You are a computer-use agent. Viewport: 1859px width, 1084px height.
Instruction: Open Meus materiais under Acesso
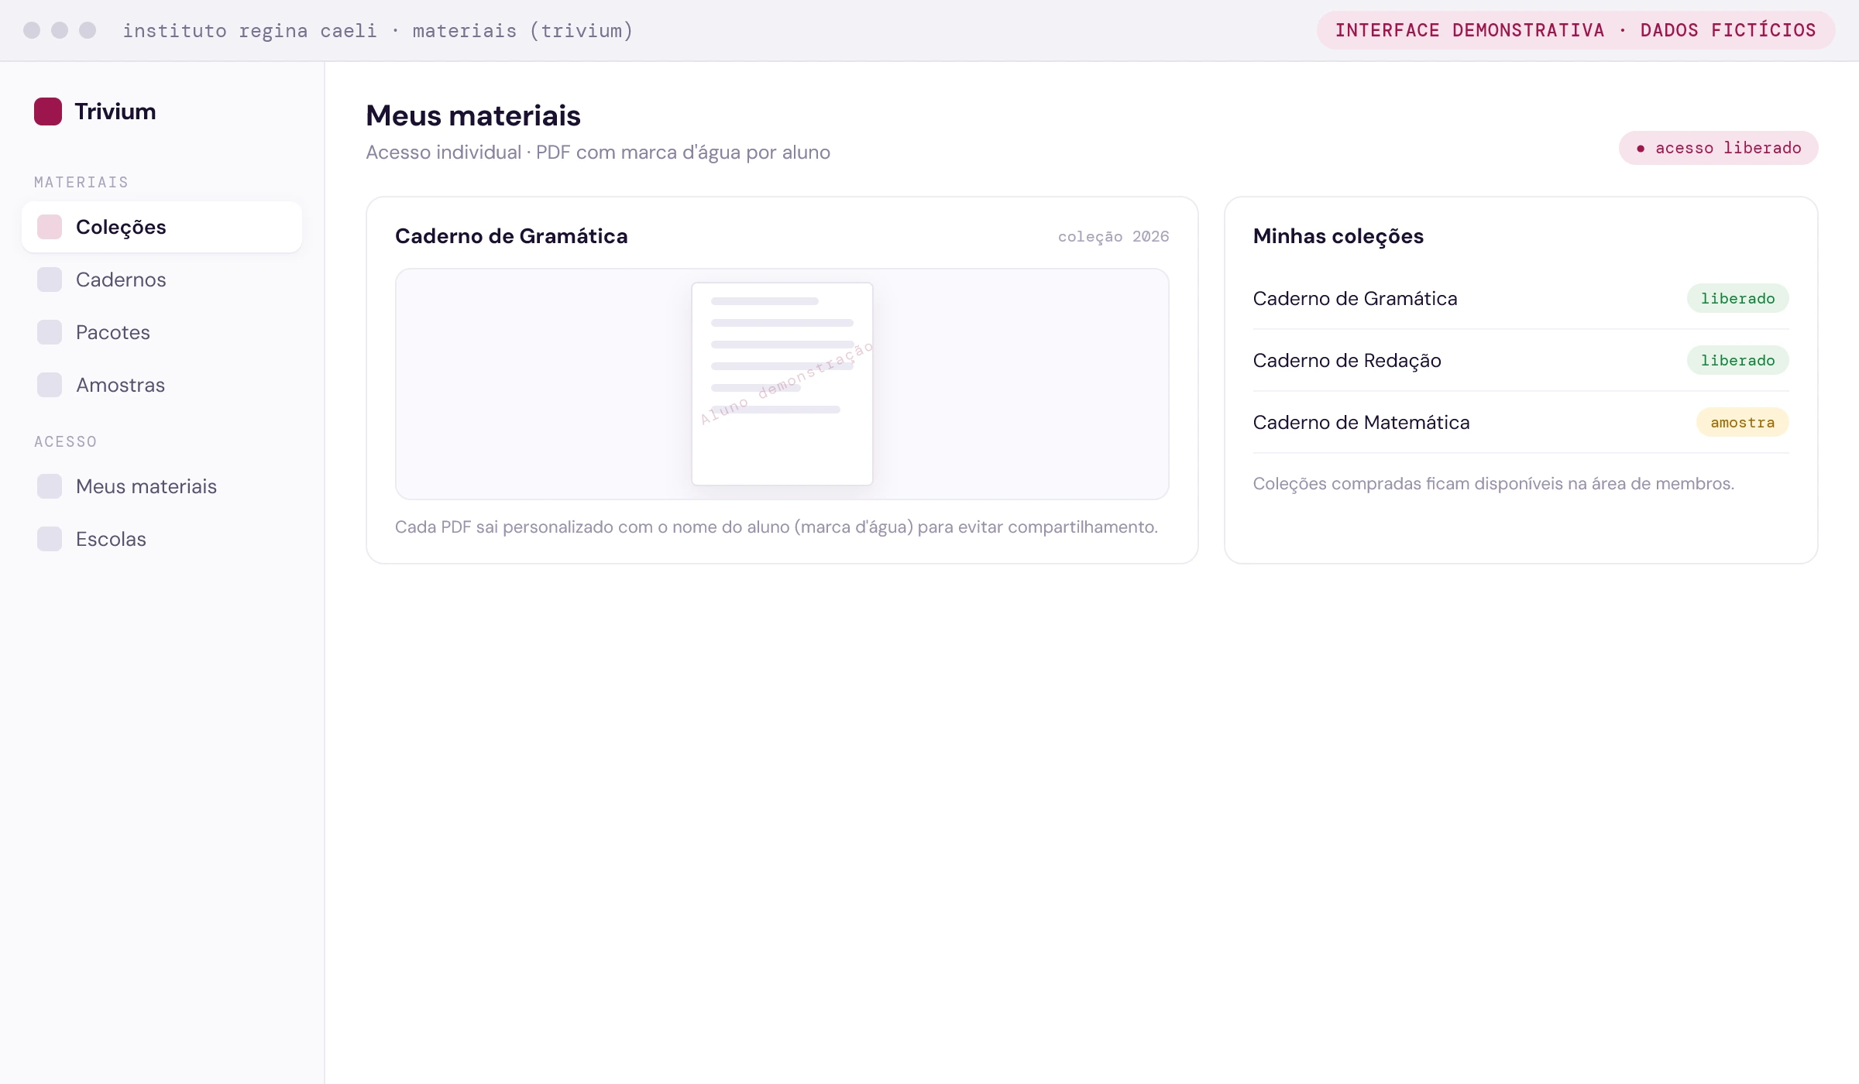coord(162,486)
